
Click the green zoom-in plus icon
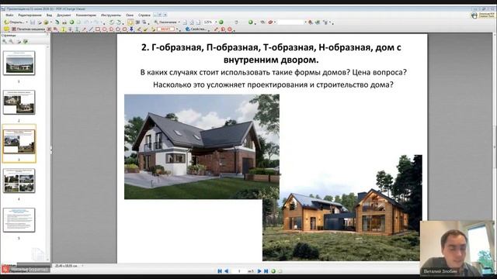point(221,22)
